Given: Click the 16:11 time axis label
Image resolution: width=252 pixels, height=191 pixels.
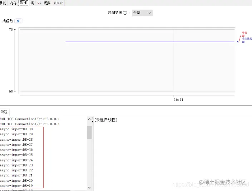Looking at the screenshot, I should pyautogui.click(x=178, y=100).
